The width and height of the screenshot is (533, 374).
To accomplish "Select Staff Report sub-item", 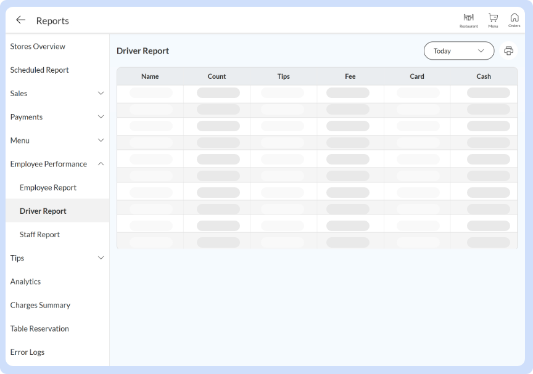I will (x=39, y=235).
